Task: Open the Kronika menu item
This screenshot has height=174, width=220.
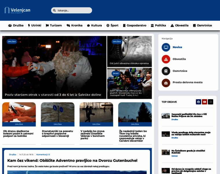Action: (x=74, y=26)
